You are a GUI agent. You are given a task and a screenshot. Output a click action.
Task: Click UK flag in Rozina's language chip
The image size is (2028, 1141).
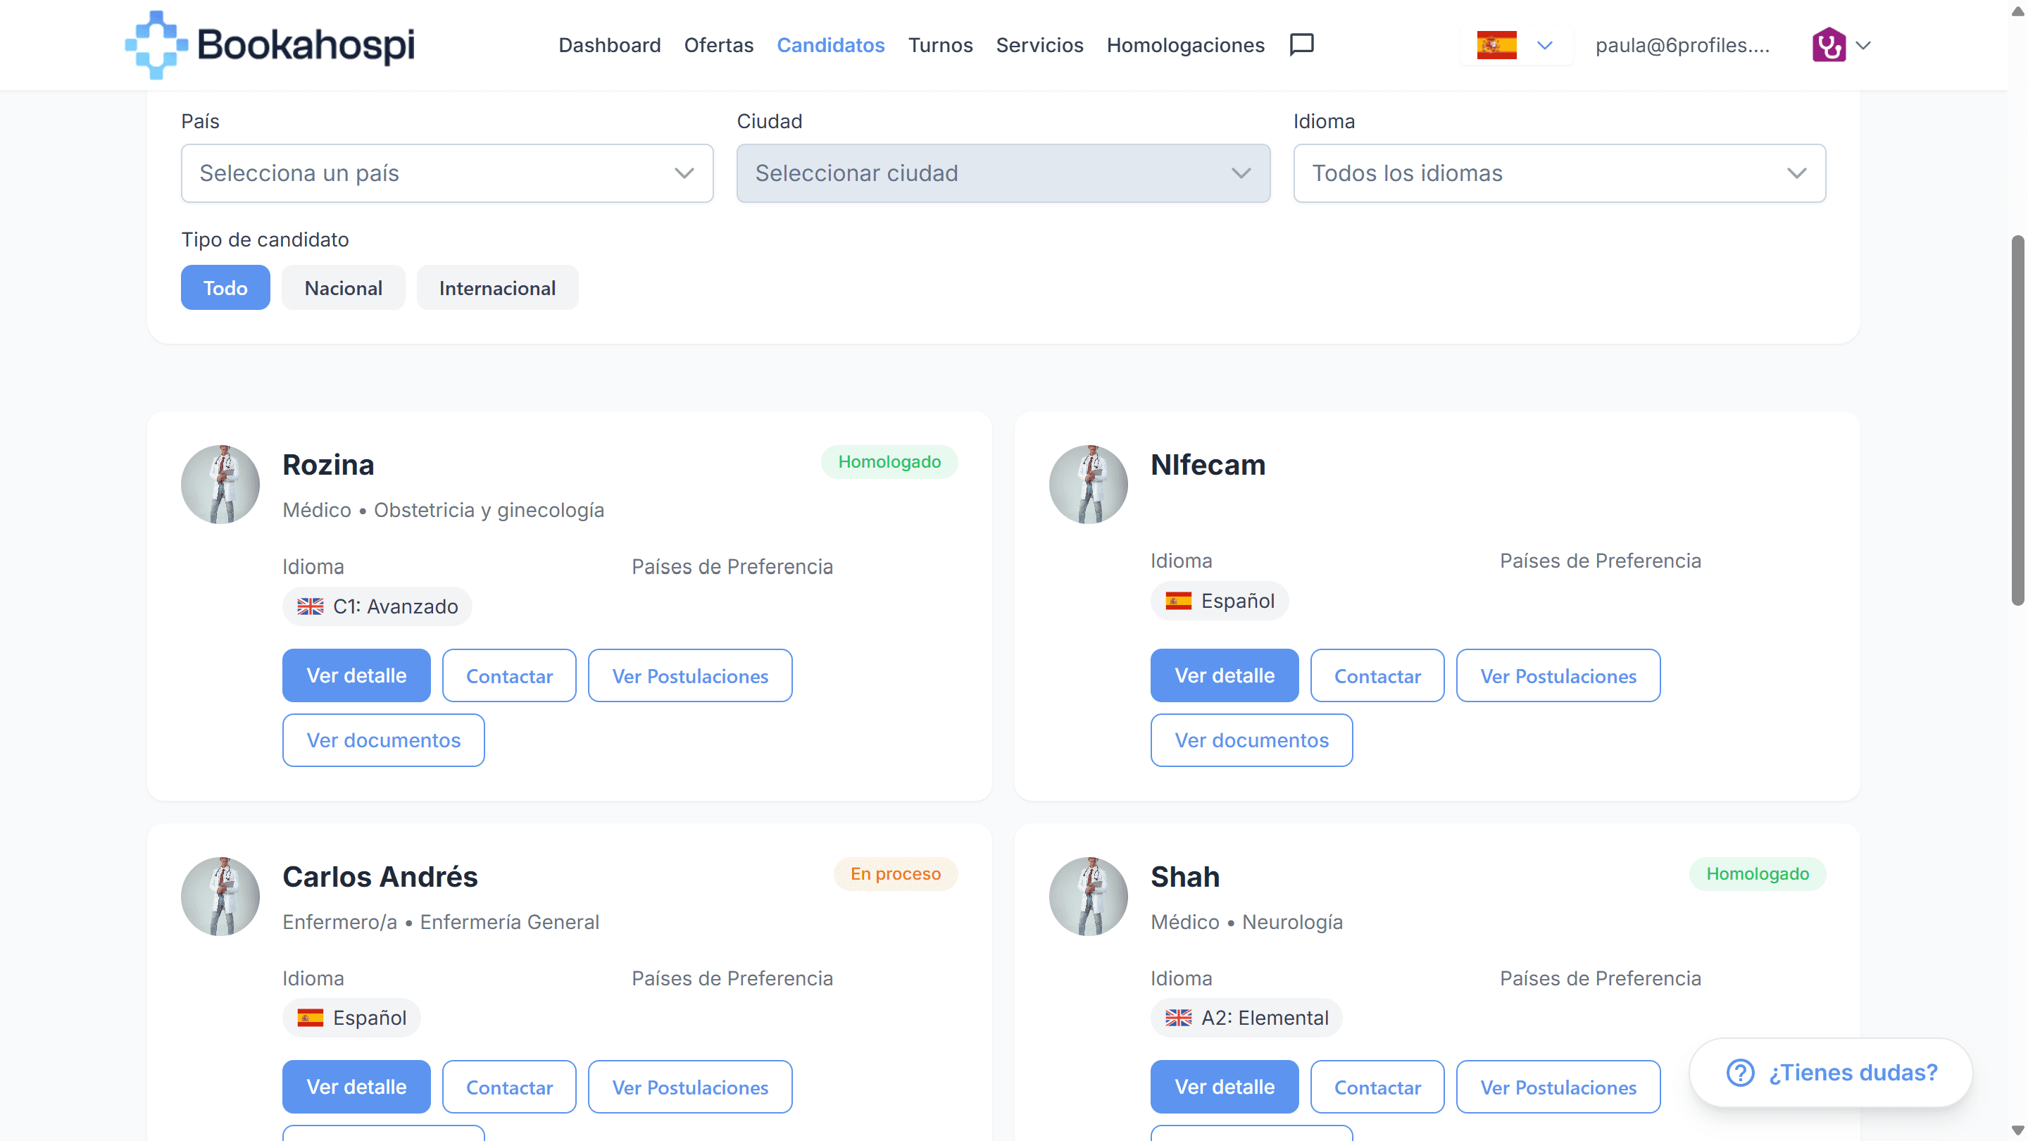click(x=310, y=606)
